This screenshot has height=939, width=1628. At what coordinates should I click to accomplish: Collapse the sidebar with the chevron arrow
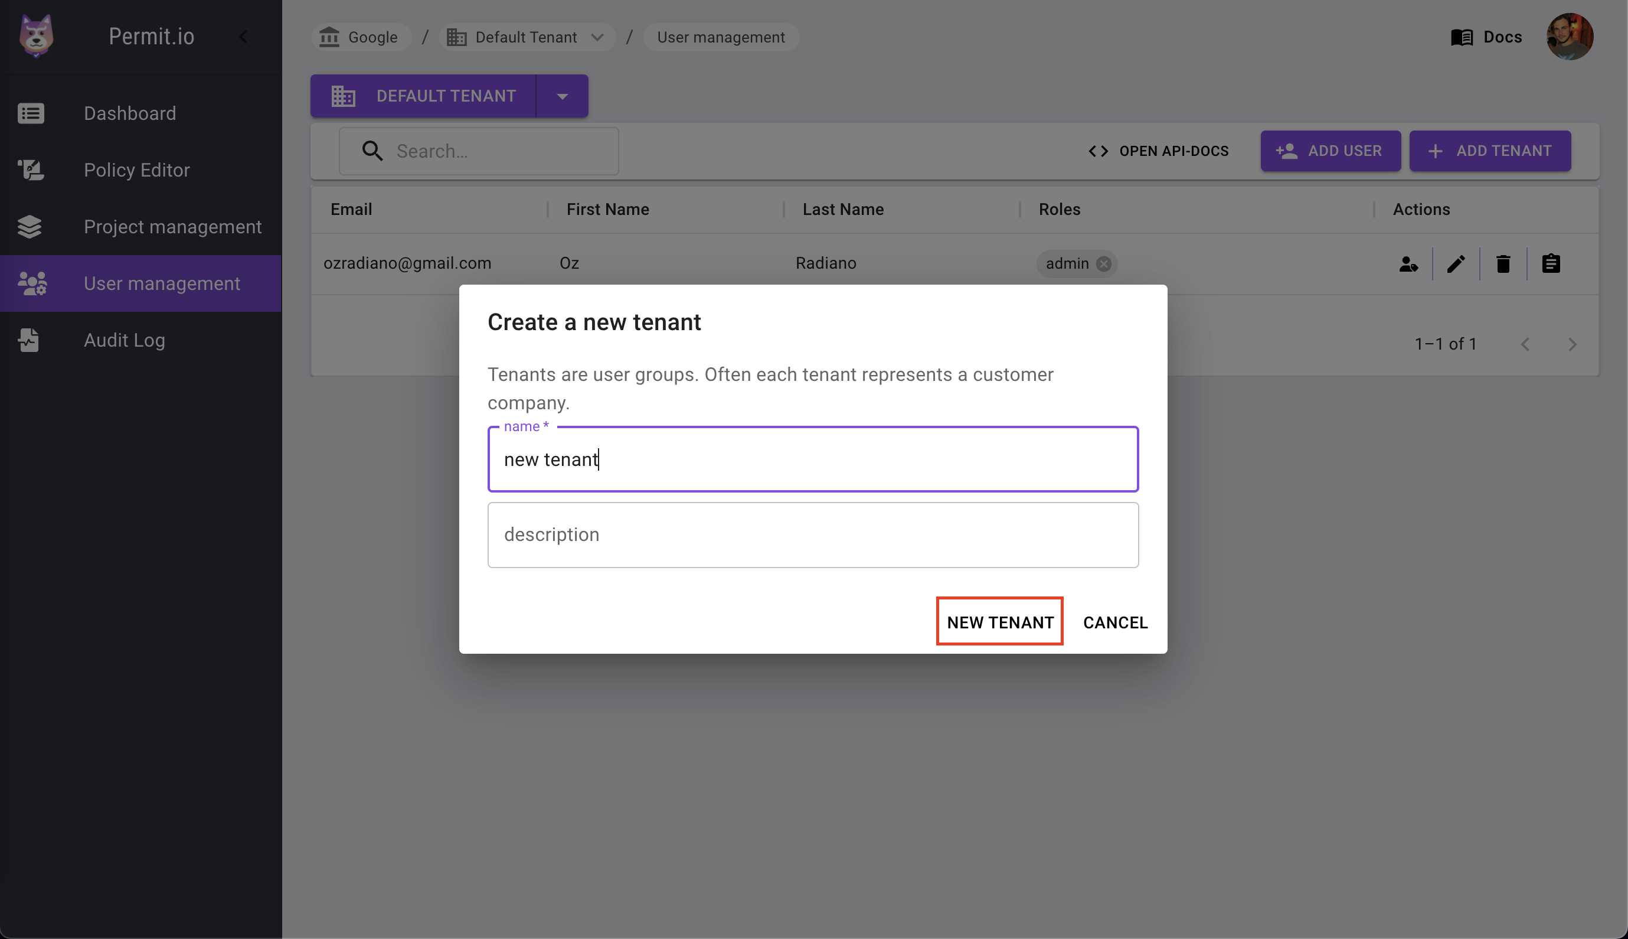click(243, 37)
